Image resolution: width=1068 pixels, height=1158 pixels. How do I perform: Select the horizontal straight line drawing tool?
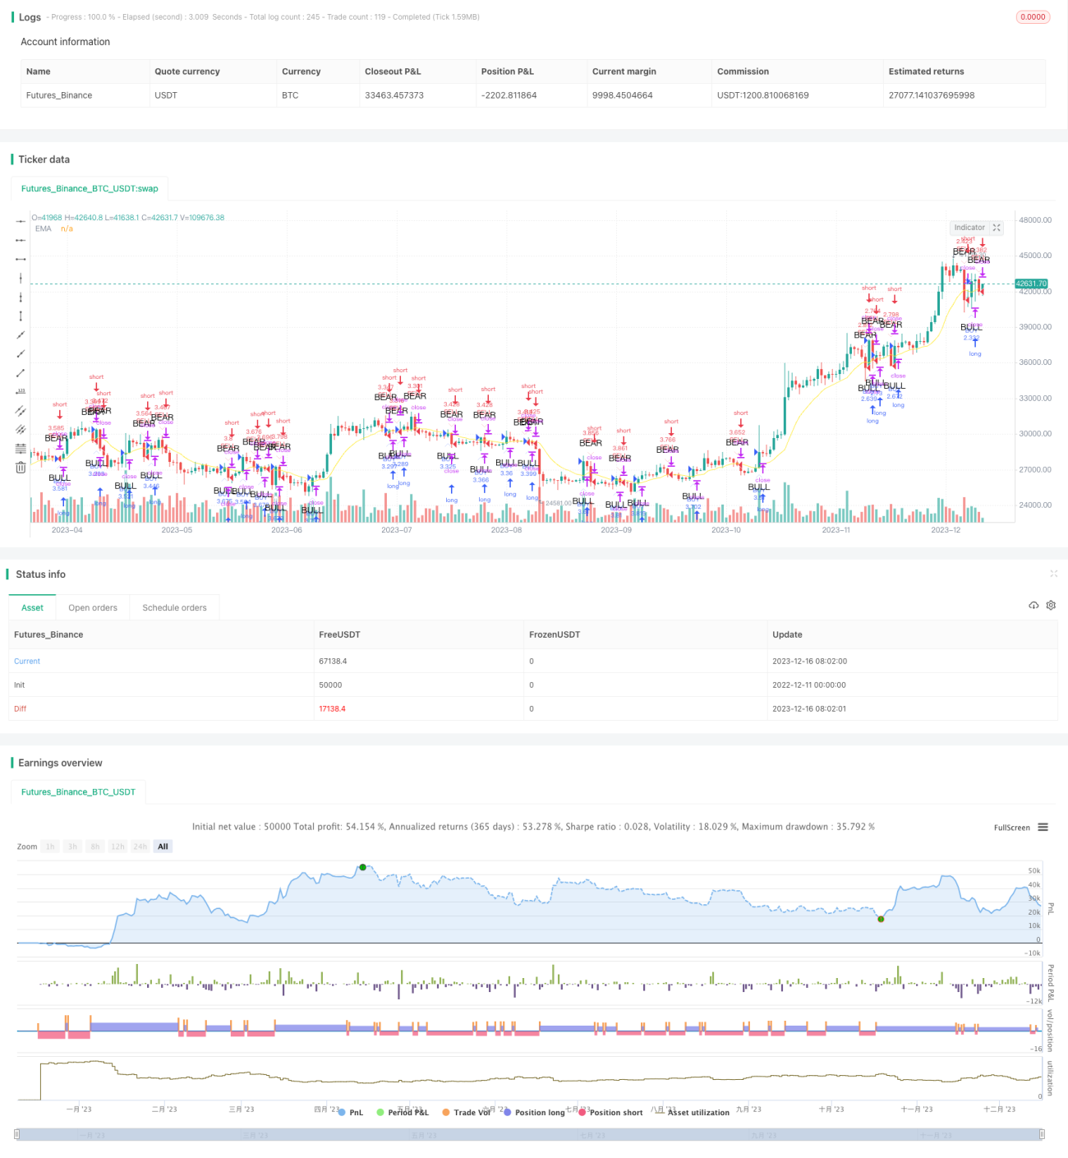pos(21,221)
